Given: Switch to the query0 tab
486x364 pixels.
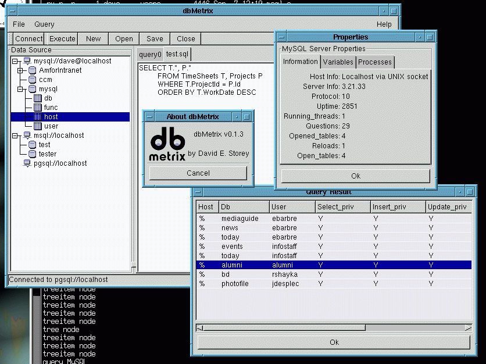Looking at the screenshot, I should tap(150, 55).
